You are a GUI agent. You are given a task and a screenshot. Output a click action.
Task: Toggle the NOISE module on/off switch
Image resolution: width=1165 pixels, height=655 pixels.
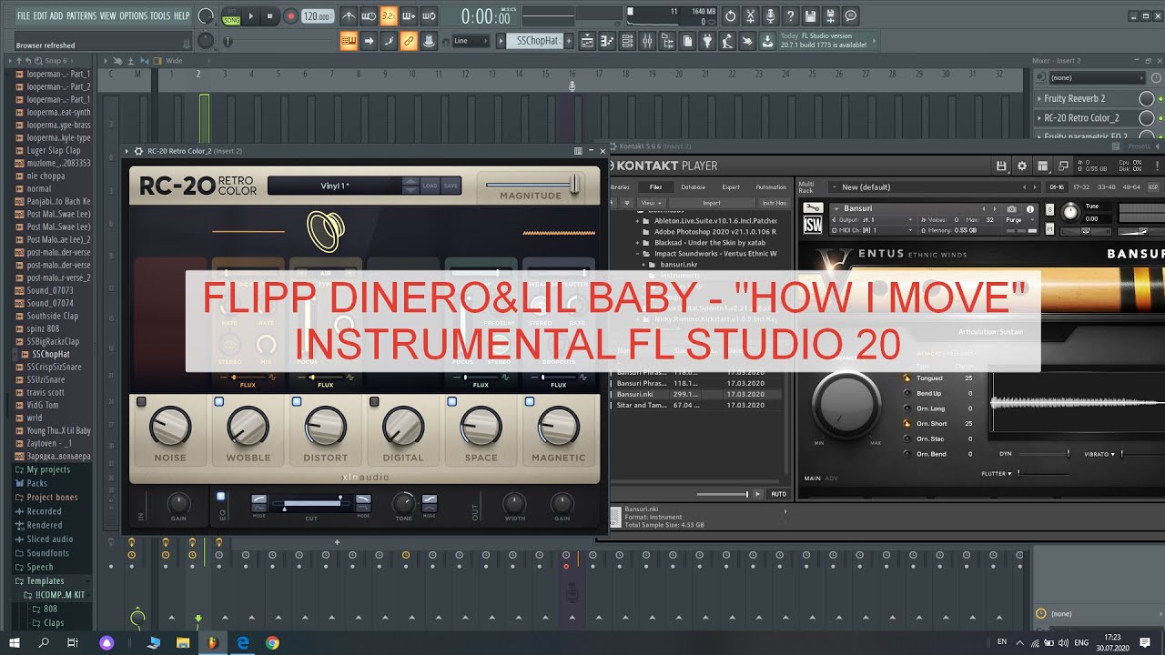(x=141, y=401)
